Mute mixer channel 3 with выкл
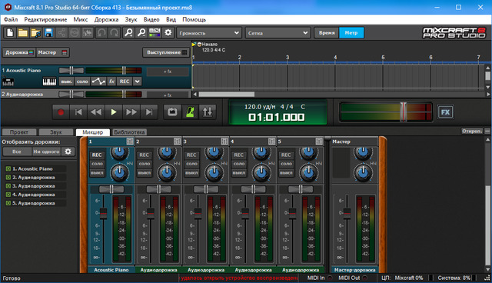 (x=191, y=173)
